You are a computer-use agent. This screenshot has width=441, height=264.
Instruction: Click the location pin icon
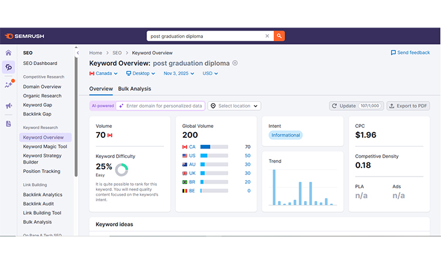(x=213, y=106)
